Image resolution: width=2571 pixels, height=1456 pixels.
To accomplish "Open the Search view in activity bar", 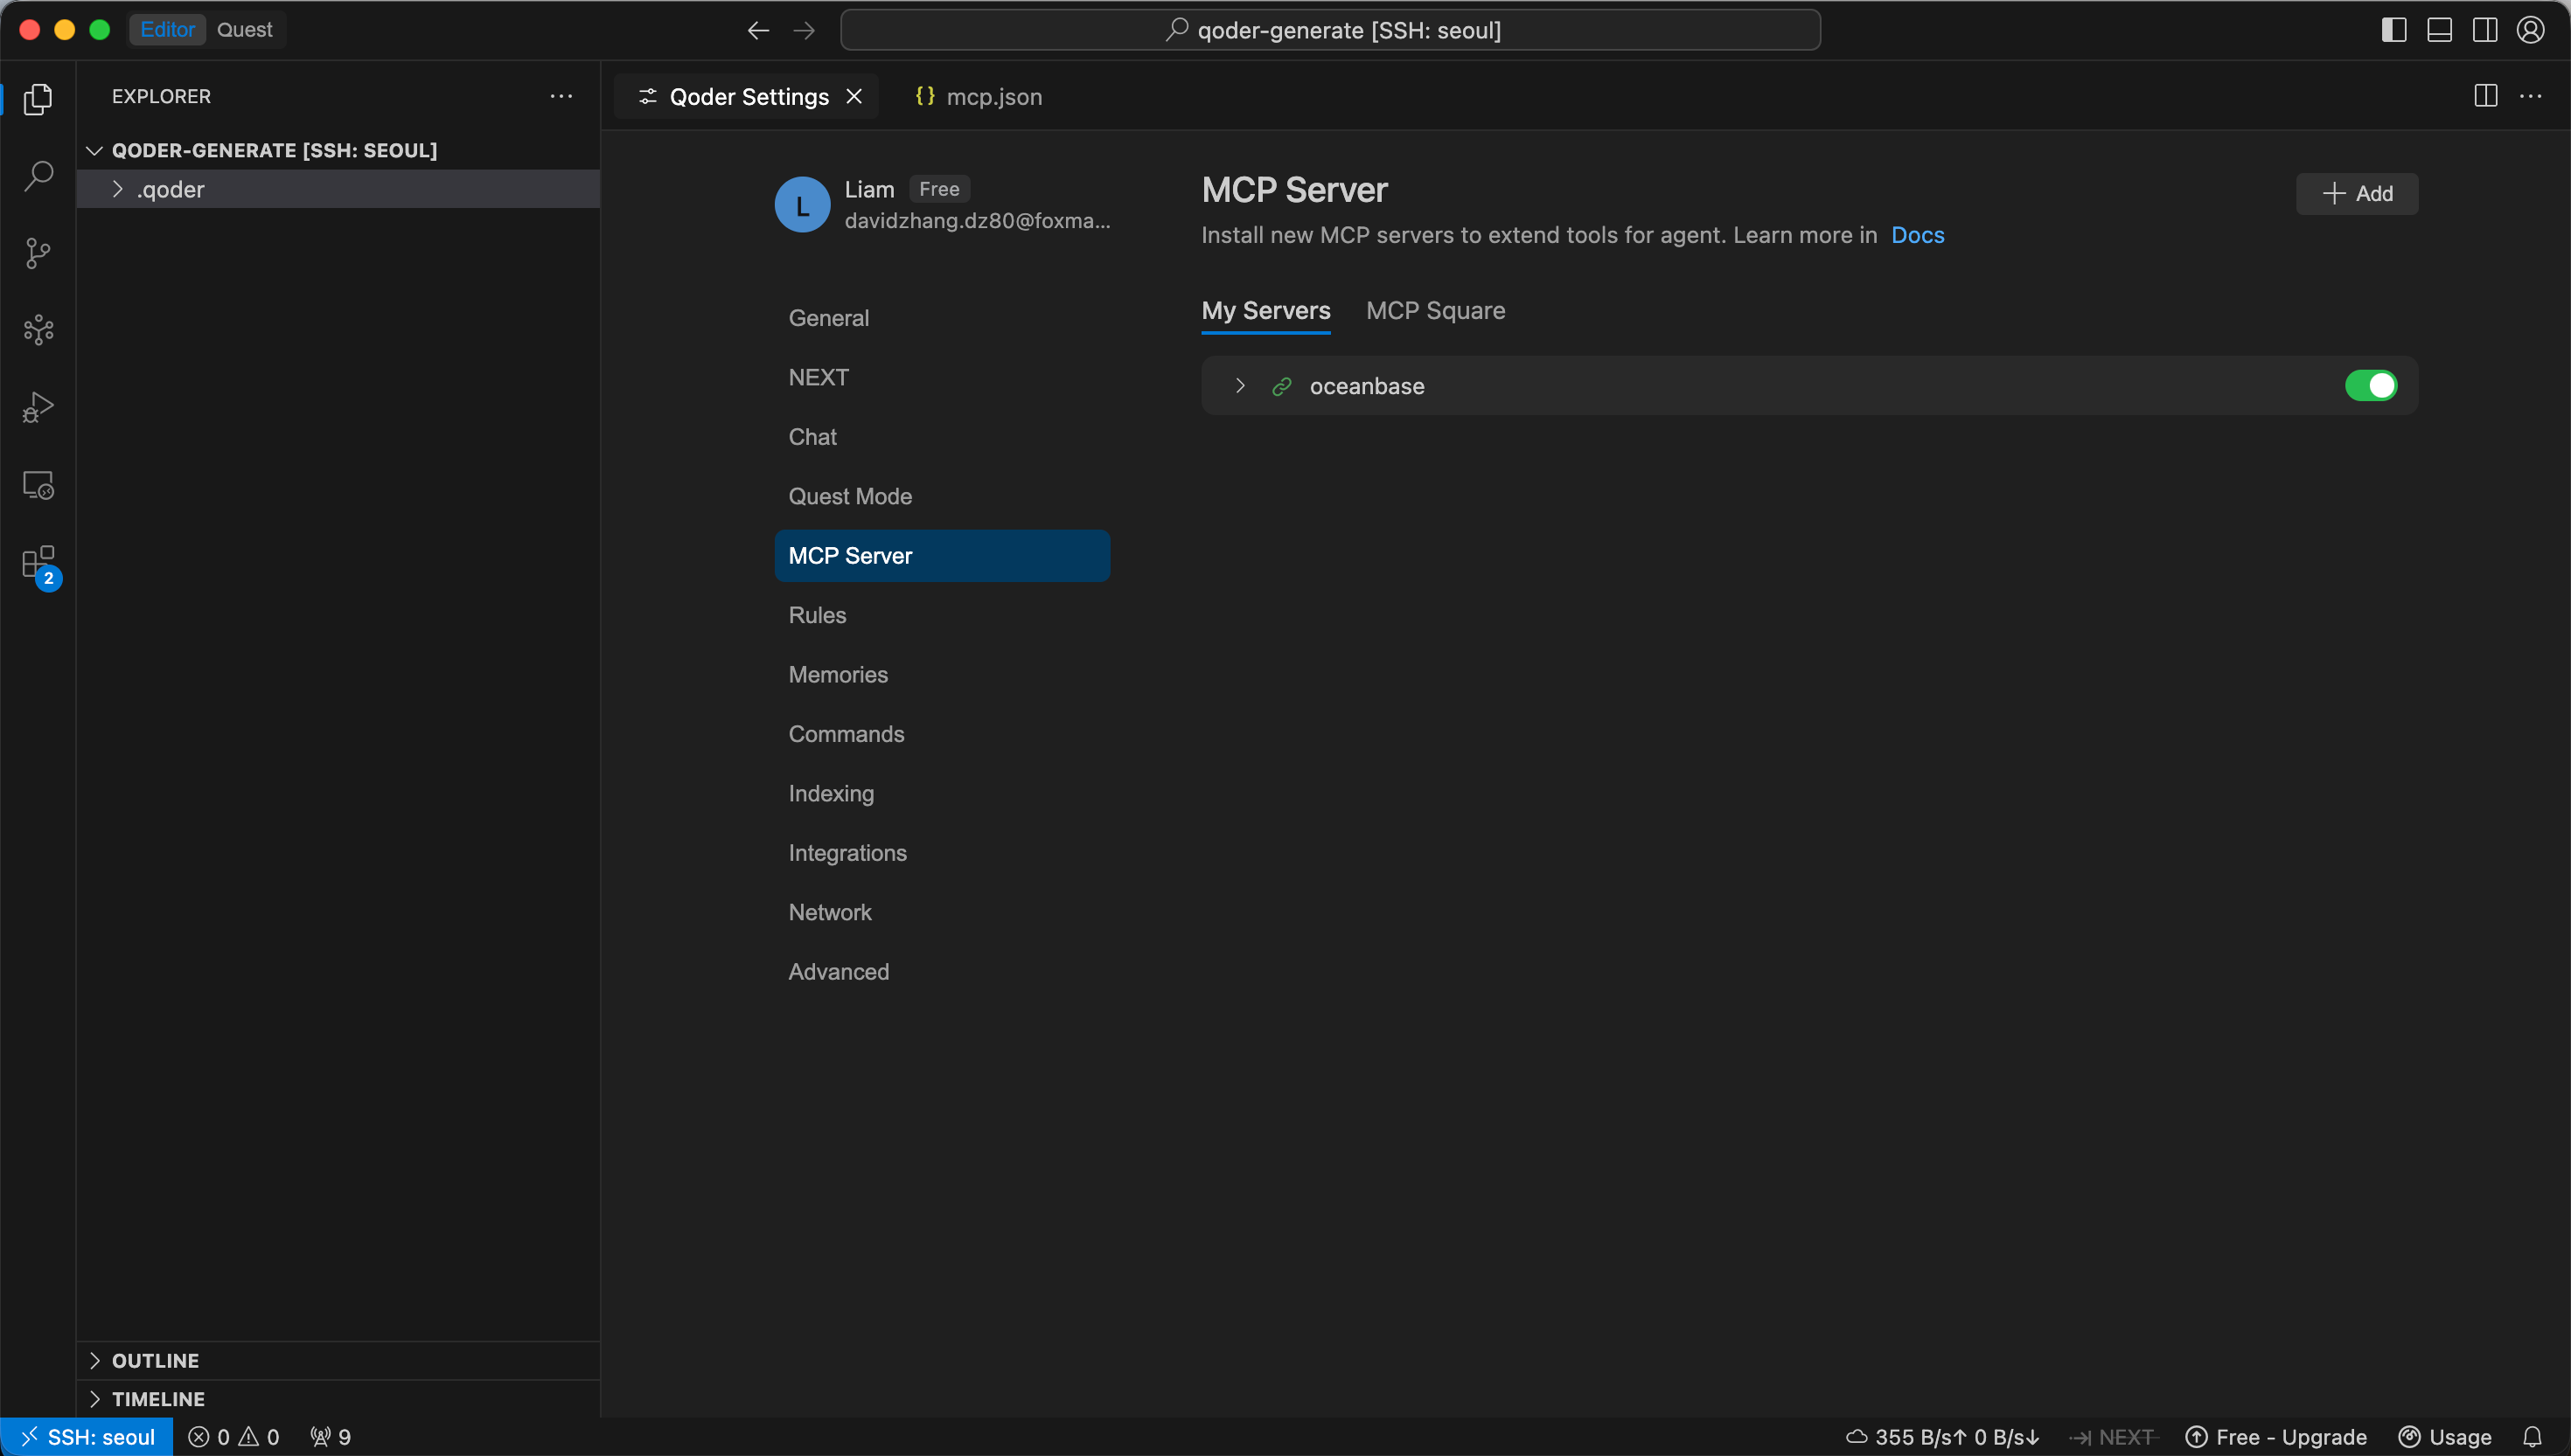I will point(38,175).
